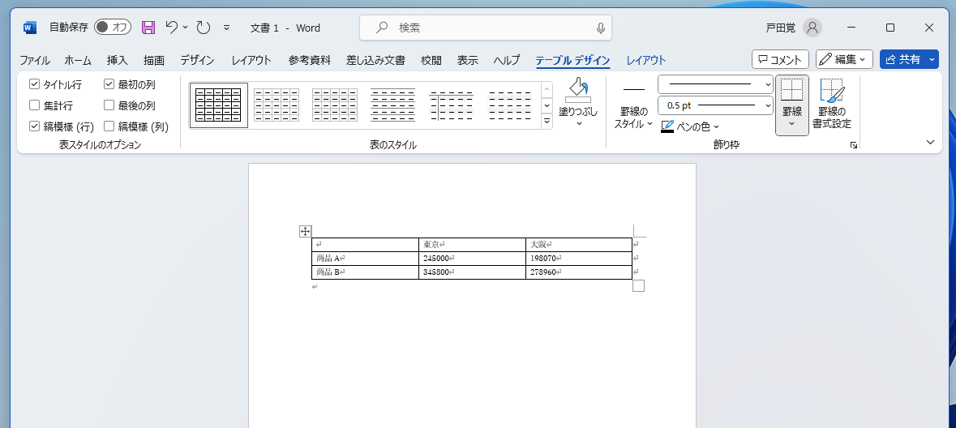This screenshot has width=956, height=428.
Task: Save the document with the floppy disk icon
Action: (x=148, y=28)
